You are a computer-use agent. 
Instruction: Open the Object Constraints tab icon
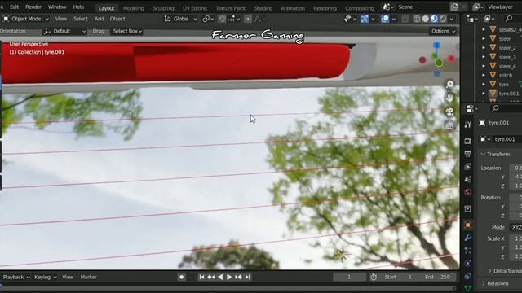point(467,276)
